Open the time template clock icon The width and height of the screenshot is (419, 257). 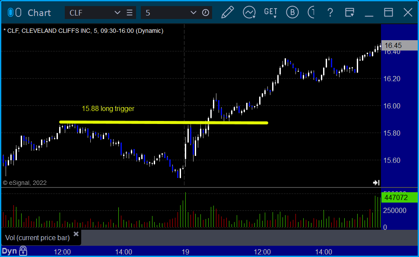coord(206,13)
